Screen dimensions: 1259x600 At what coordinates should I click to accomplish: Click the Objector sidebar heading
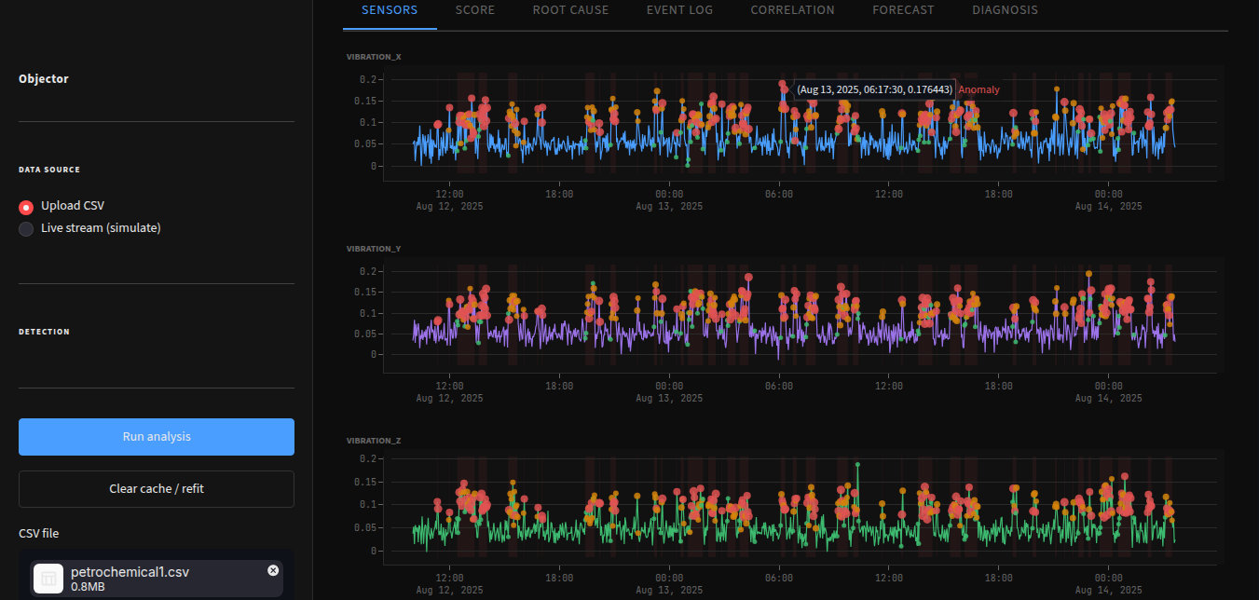pos(44,79)
